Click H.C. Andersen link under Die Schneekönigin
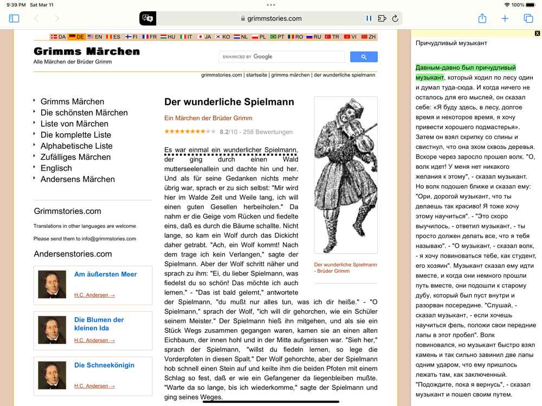This screenshot has height=406, width=542. tap(94, 386)
